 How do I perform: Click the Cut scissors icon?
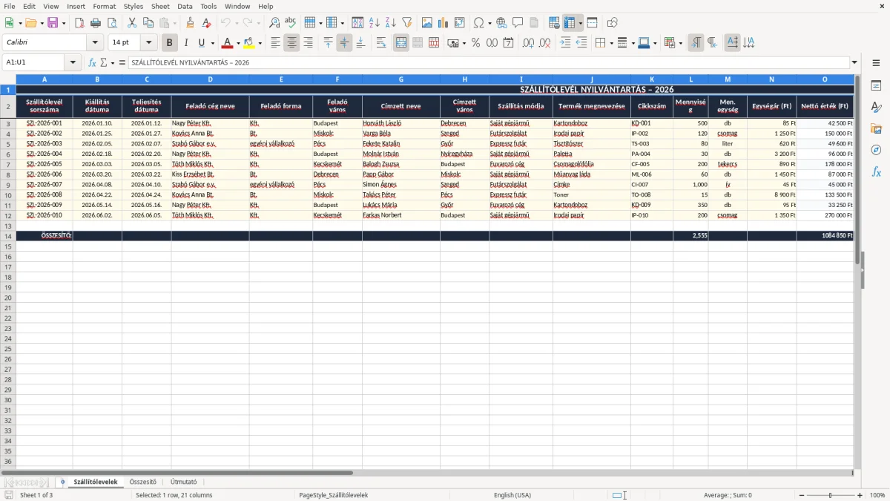coord(132,23)
